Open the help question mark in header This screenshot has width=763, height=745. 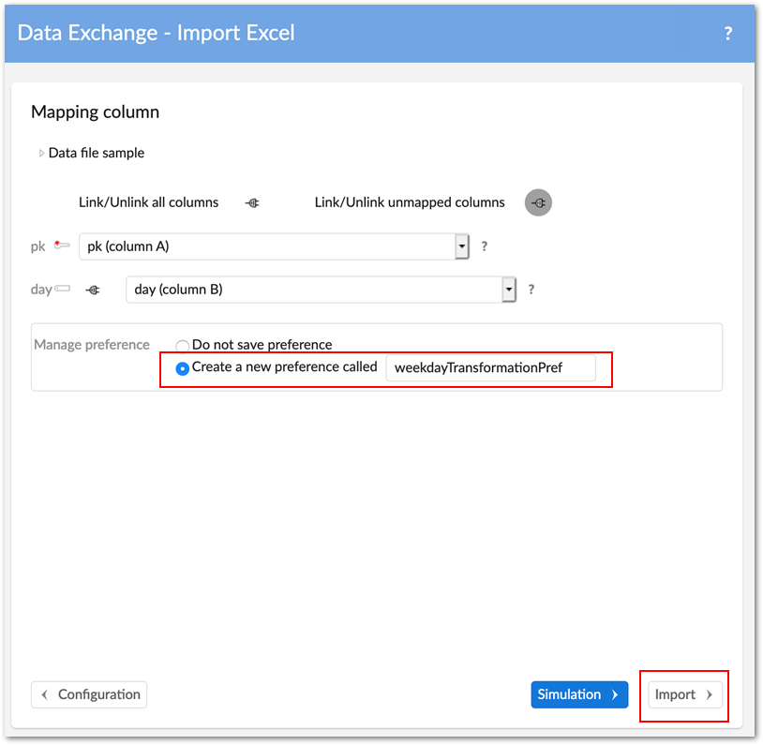tap(728, 34)
